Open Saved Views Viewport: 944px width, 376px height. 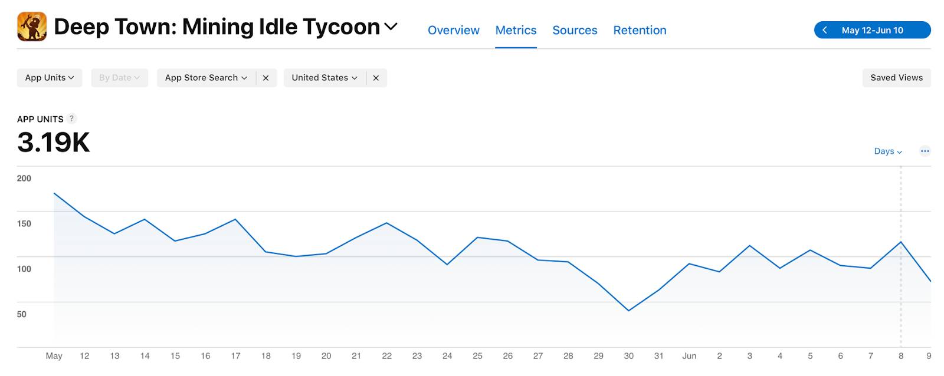pos(896,78)
